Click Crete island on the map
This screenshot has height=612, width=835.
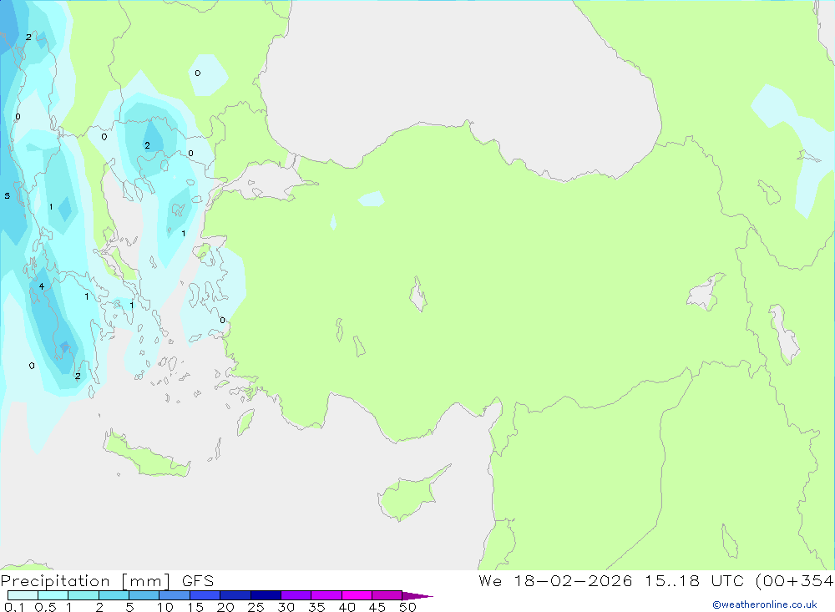144,454
